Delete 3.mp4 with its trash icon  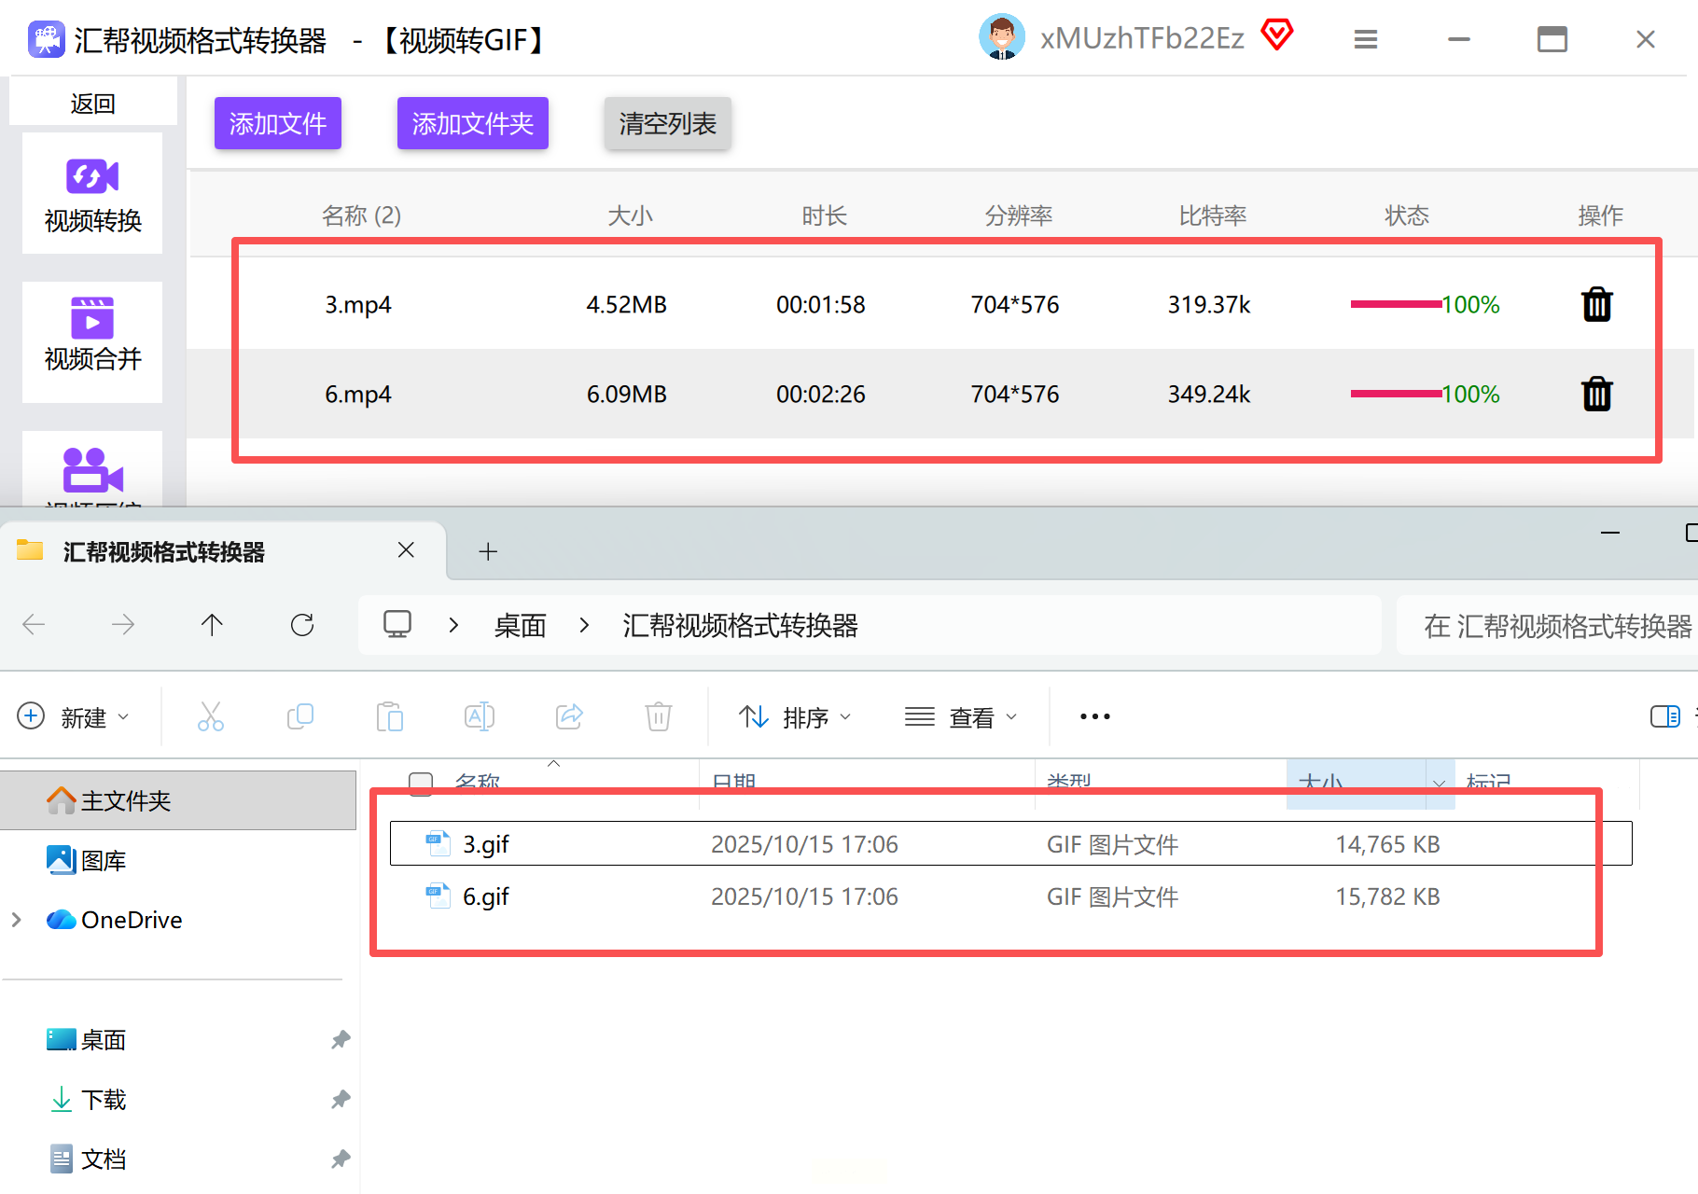click(1596, 305)
